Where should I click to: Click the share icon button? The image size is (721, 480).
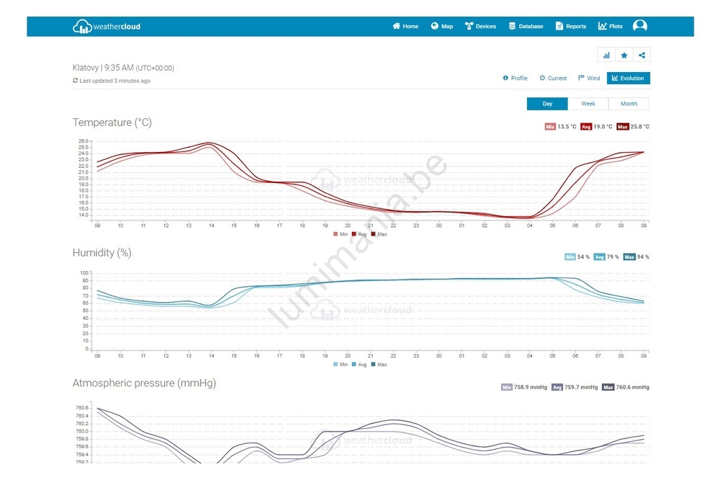[642, 55]
